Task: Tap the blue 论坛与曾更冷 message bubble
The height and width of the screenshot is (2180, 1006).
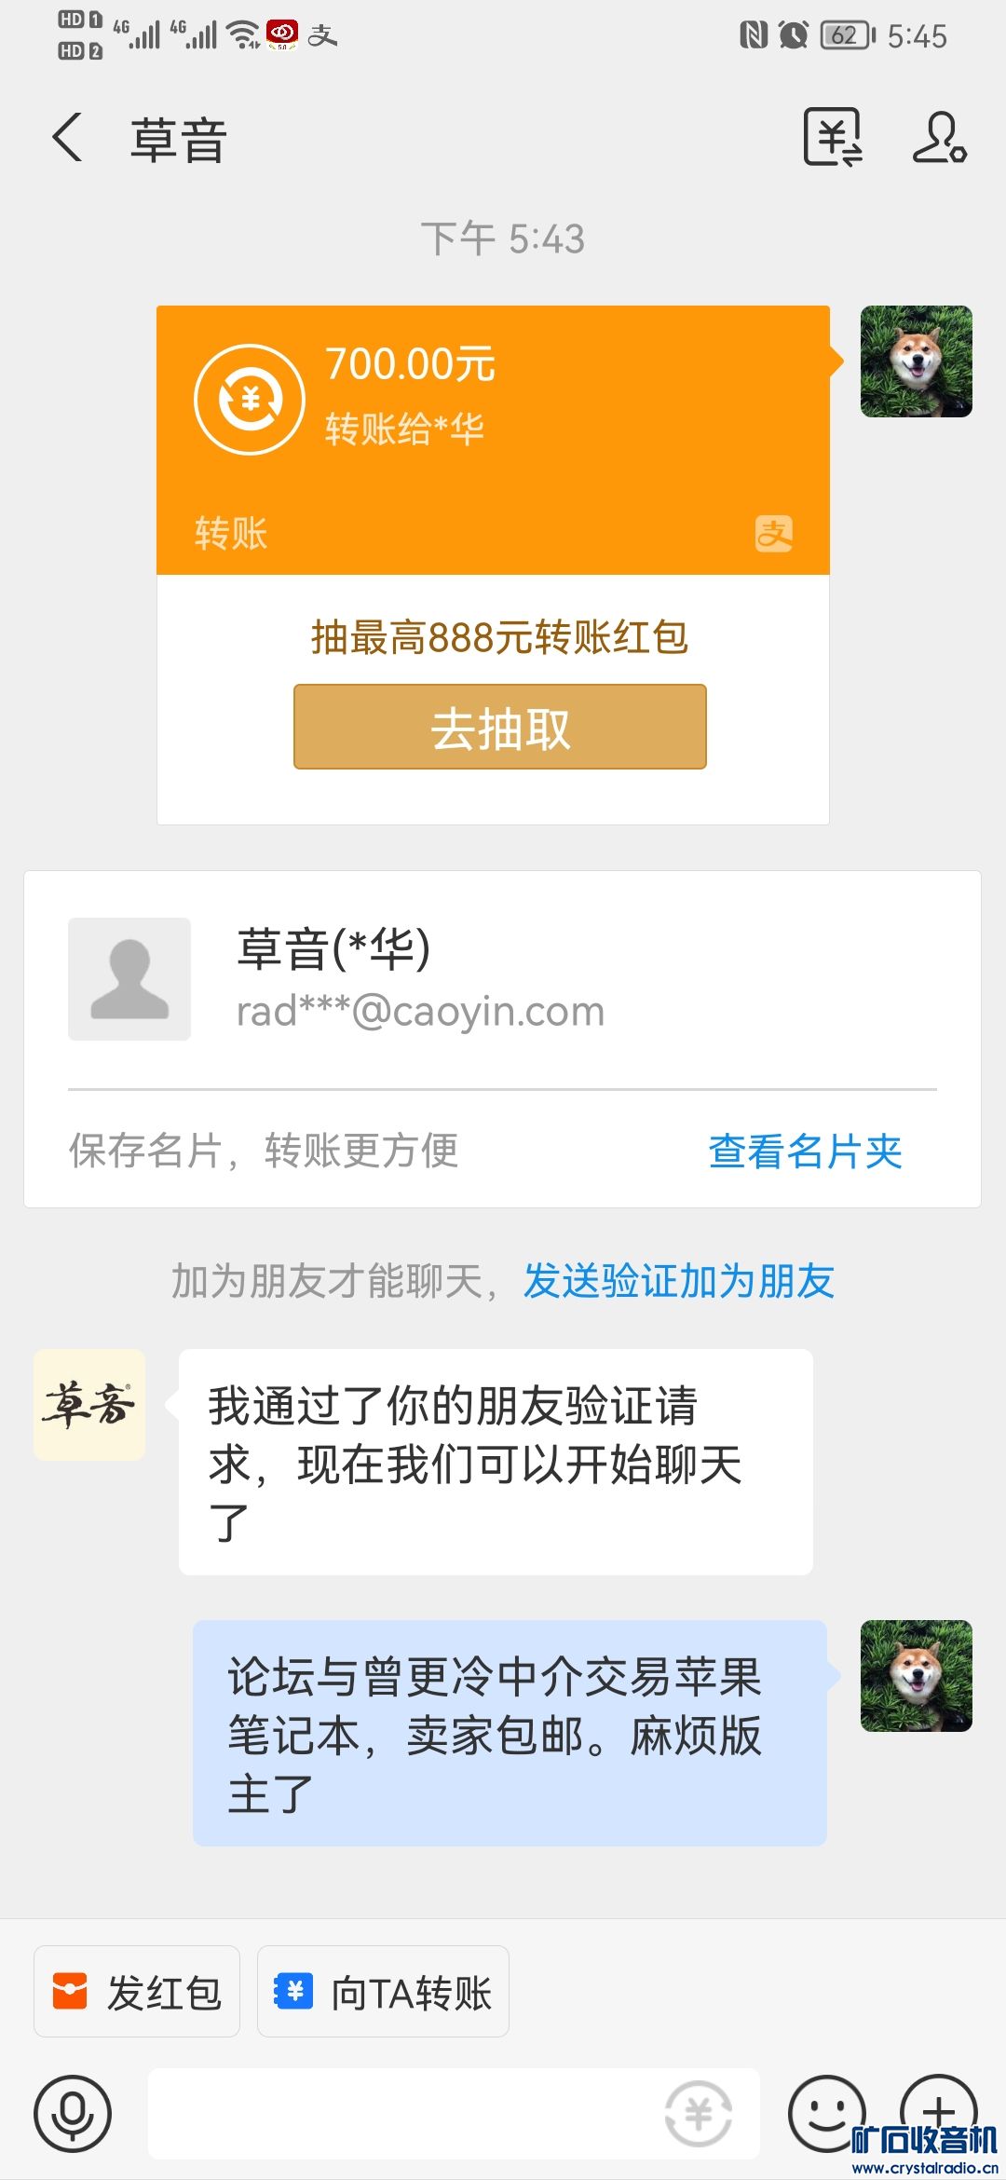Action: click(x=510, y=1733)
